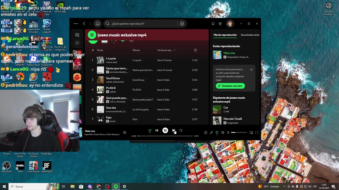This screenshot has height=190, width=339.
Task: Sort by Álbum column header
Action: coord(136,50)
